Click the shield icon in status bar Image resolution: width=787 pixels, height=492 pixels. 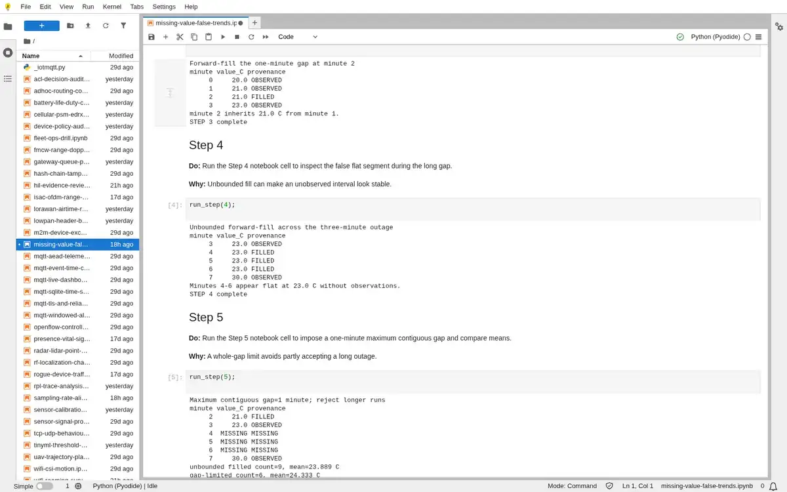609,486
